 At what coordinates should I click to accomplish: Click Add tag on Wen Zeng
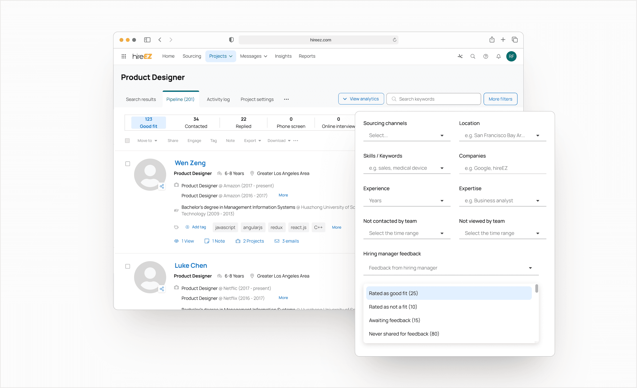click(x=196, y=227)
